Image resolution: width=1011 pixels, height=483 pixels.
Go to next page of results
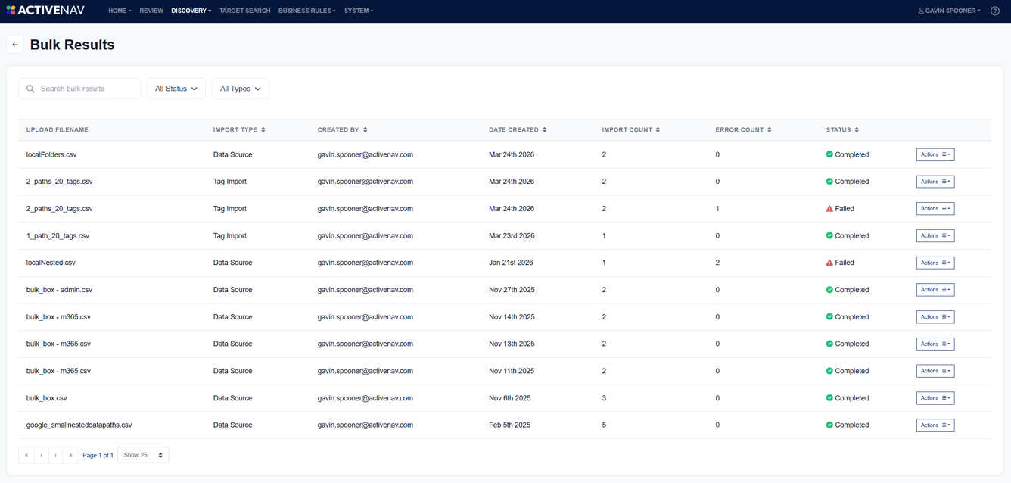[56, 455]
